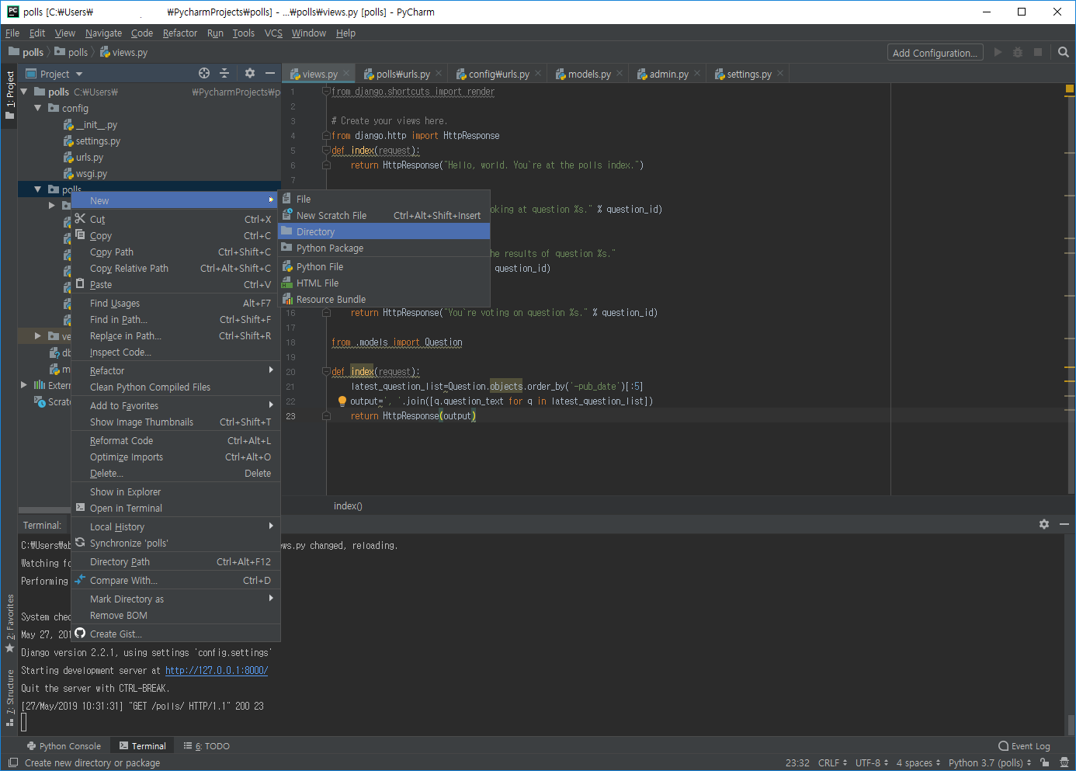Toggle tool window button at status bar left
This screenshot has width=1076, height=771.
(x=12, y=762)
